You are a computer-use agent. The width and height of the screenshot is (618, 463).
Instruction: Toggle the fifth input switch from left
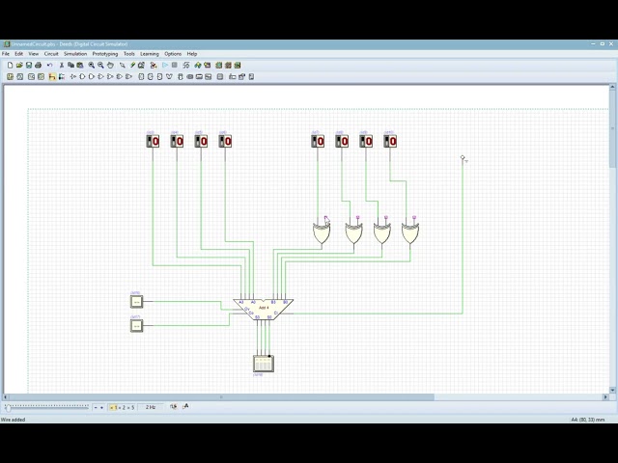pos(318,141)
